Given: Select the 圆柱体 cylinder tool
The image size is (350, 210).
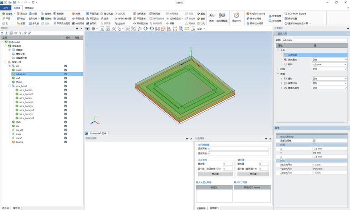Looking at the screenshot, I should 22,13.
